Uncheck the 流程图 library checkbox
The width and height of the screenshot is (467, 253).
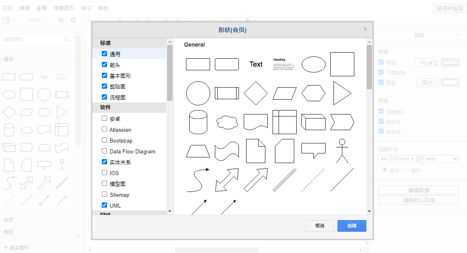click(x=104, y=97)
